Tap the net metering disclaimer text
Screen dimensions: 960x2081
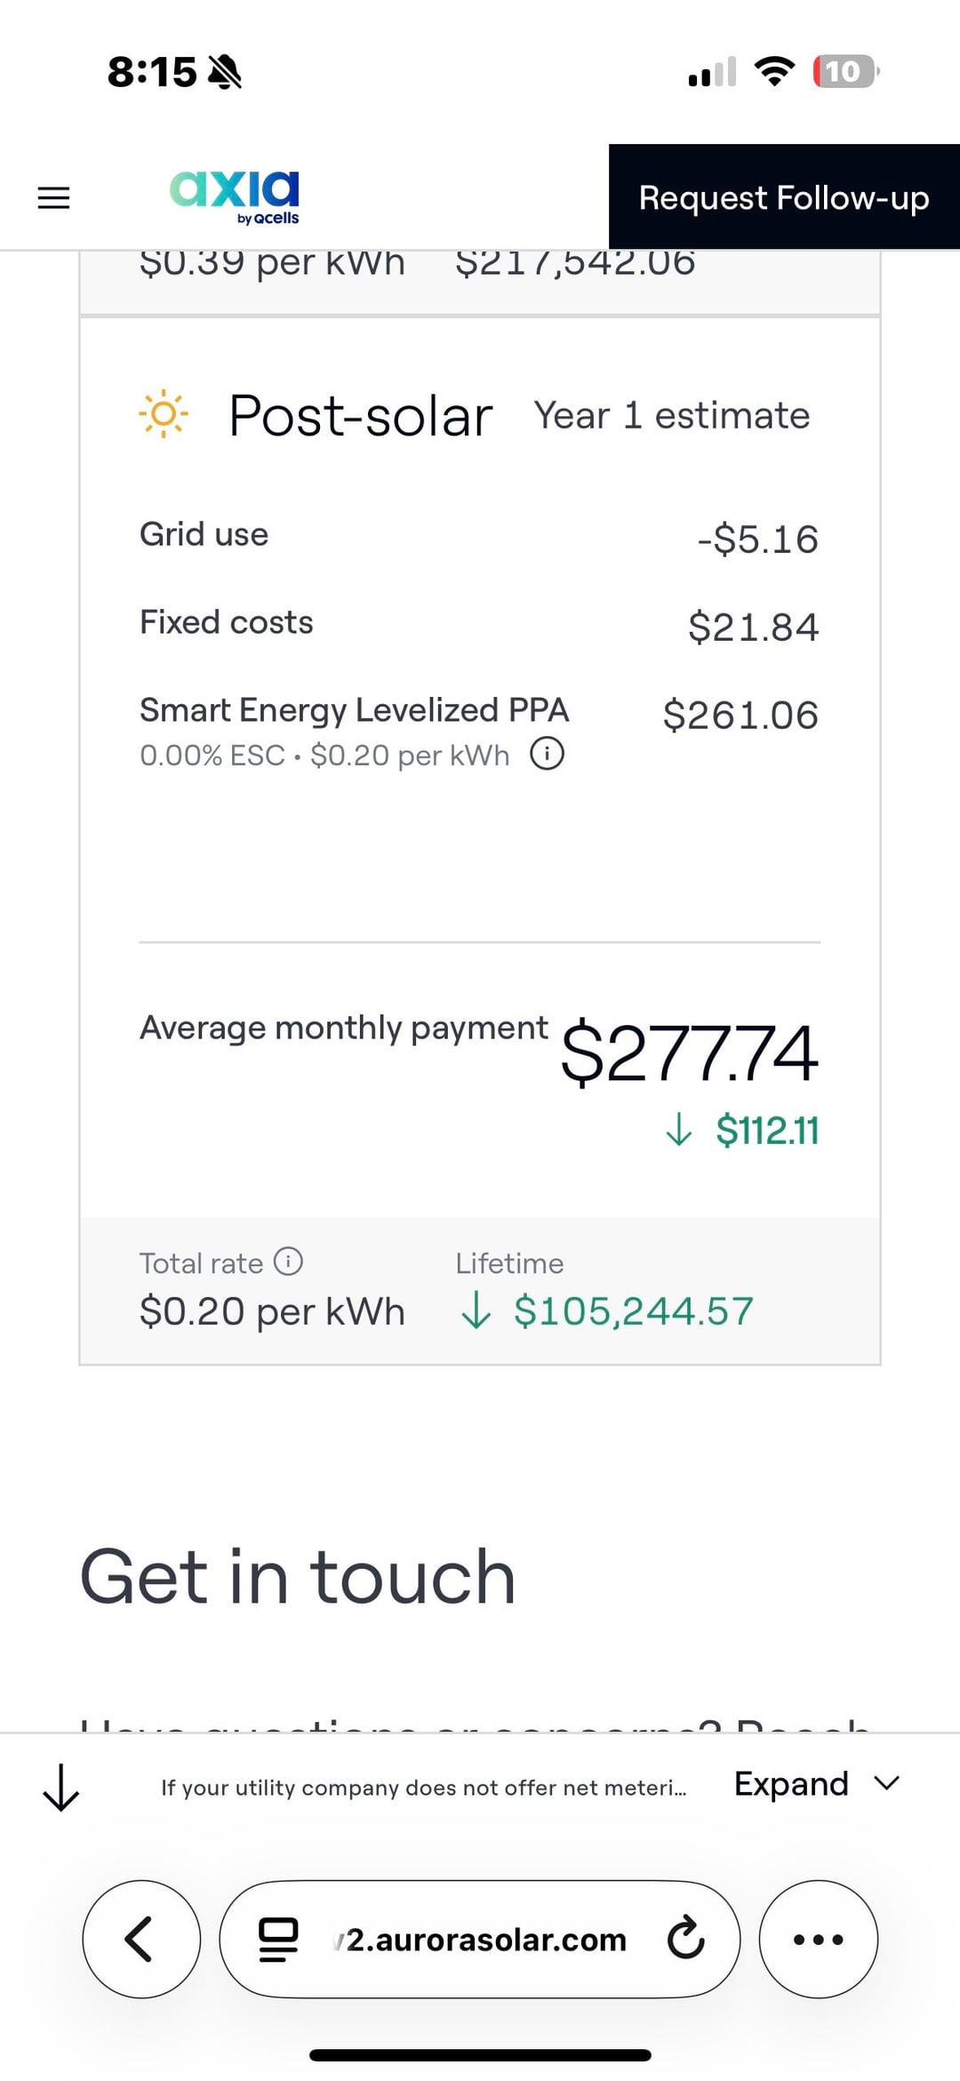coord(423,1788)
